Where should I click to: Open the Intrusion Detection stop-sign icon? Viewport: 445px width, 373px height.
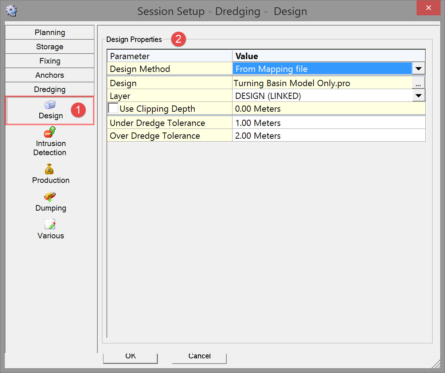click(50, 132)
